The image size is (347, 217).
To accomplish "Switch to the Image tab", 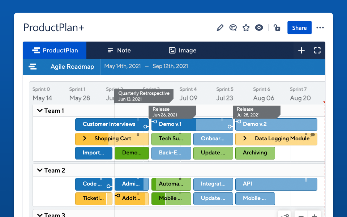I will 182,50.
